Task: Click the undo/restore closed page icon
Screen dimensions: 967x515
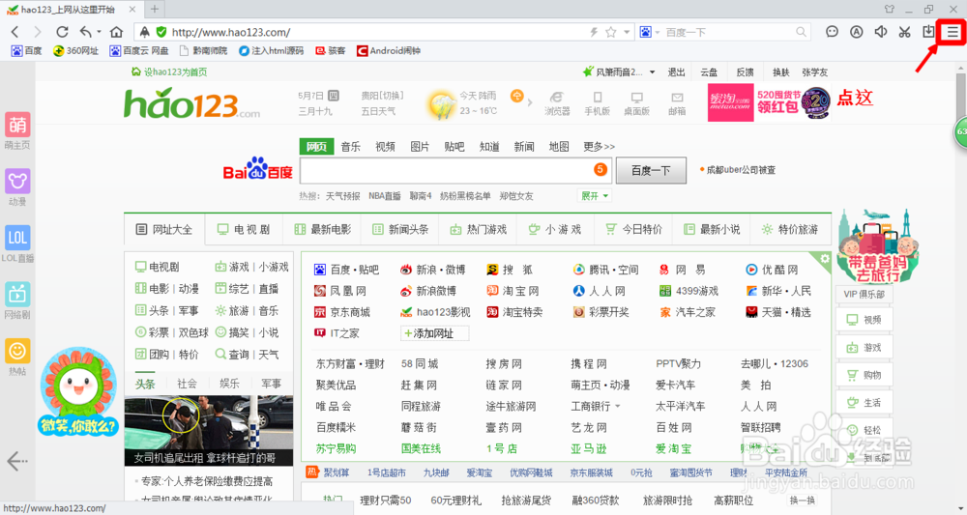Action: pyautogui.click(x=86, y=32)
